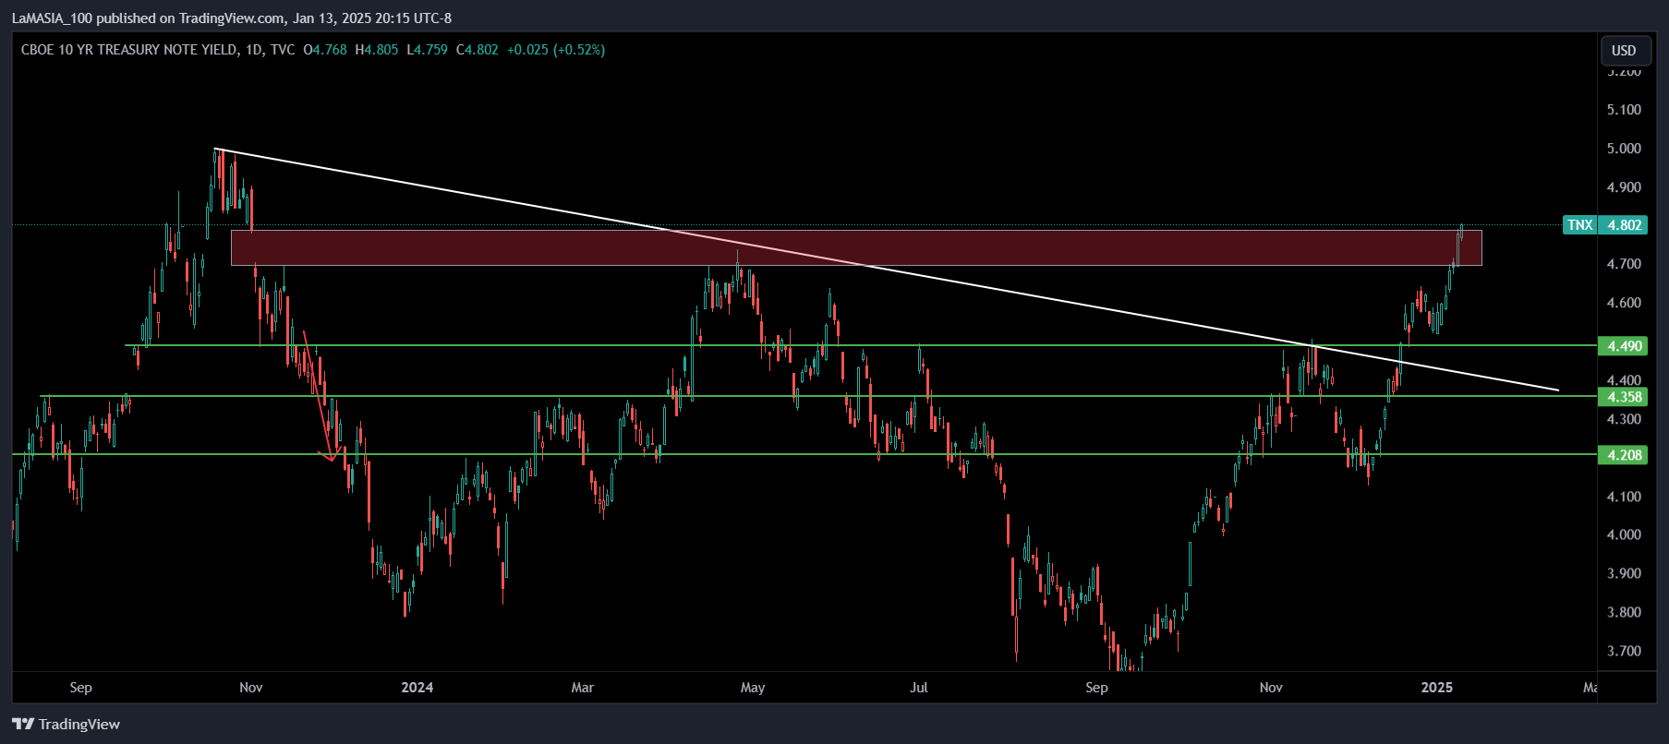Click the Jul label on time axis
1669x744 pixels.
[919, 687]
